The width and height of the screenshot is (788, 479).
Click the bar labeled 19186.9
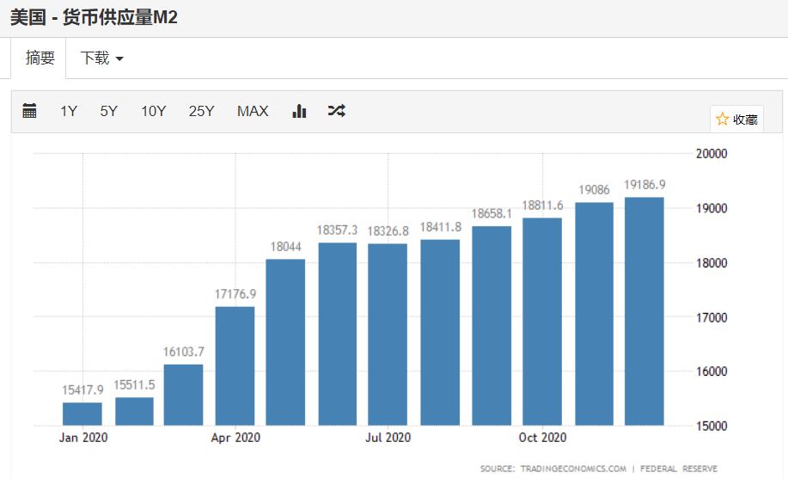(644, 311)
